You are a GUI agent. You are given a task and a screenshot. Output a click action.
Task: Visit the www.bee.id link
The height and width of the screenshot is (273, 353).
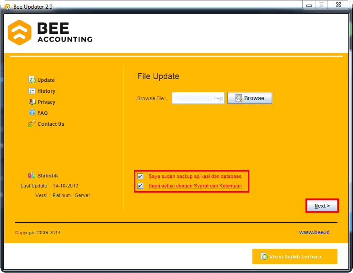coord(314,232)
